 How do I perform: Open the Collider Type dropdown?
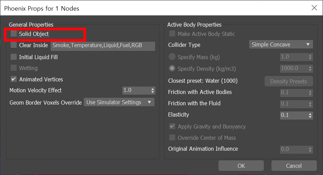(281, 44)
